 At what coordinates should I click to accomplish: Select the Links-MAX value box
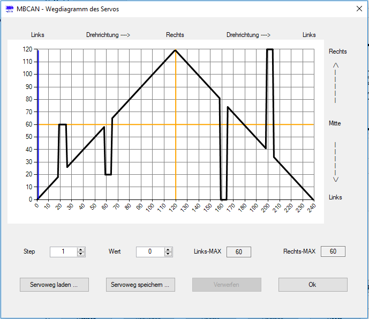click(x=239, y=251)
